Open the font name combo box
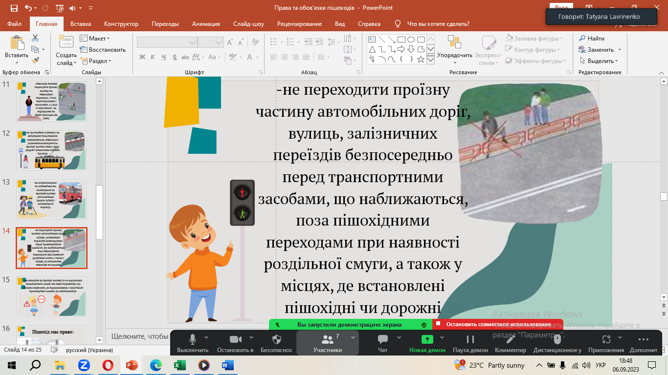The height and width of the screenshot is (375, 668). [x=167, y=42]
